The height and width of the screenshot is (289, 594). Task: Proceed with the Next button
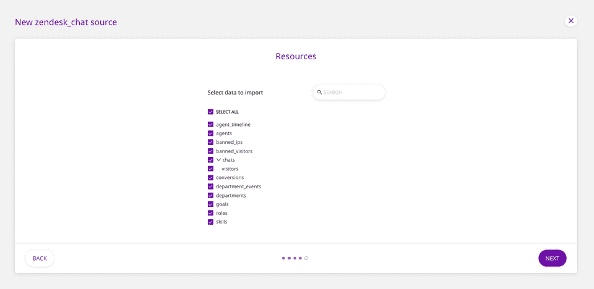click(x=553, y=258)
